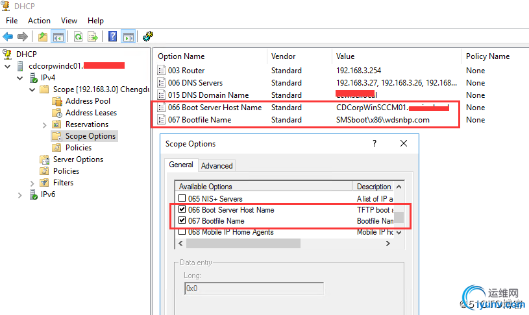Uncheck the 066 Boot Server Host Name option
The width and height of the screenshot is (529, 315).
pyautogui.click(x=182, y=210)
